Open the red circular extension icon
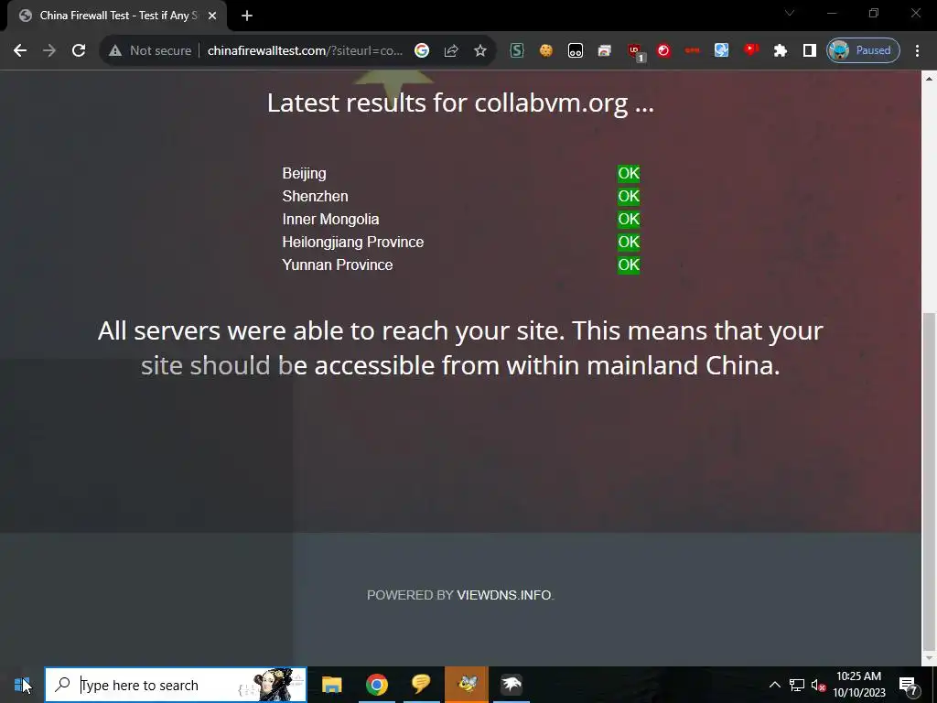 (x=663, y=51)
